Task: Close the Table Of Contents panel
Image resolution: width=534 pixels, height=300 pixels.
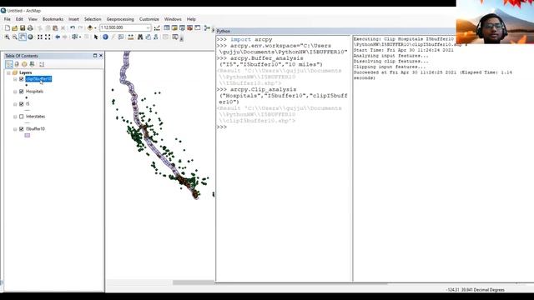Action: (x=101, y=56)
